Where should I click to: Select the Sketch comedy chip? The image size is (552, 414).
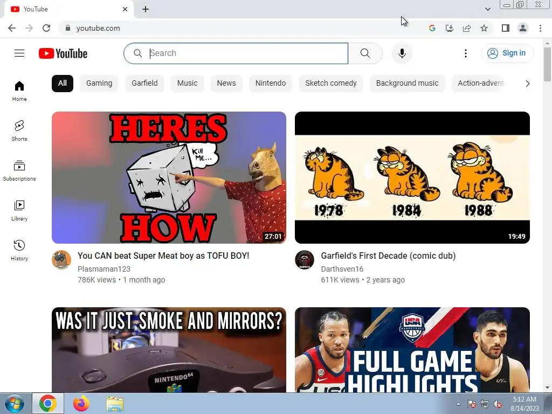tap(331, 84)
